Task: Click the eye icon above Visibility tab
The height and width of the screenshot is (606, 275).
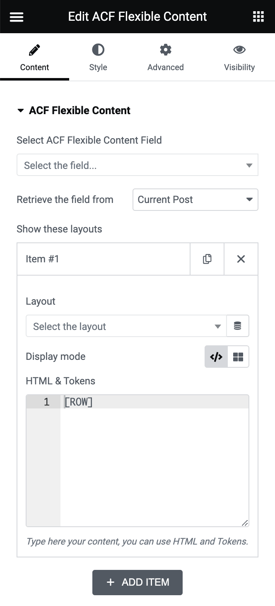Action: click(x=239, y=49)
